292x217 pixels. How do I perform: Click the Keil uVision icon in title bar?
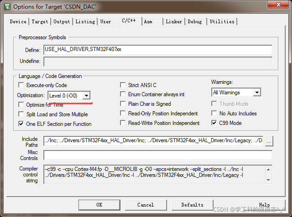[7, 7]
